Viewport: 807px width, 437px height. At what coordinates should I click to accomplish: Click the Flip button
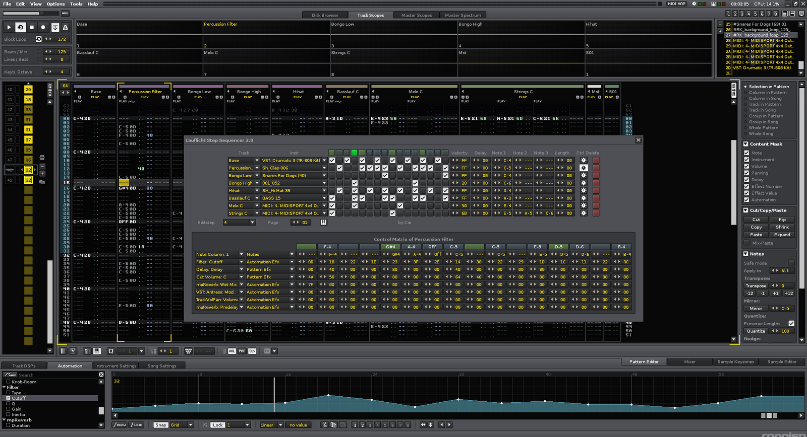(782, 220)
